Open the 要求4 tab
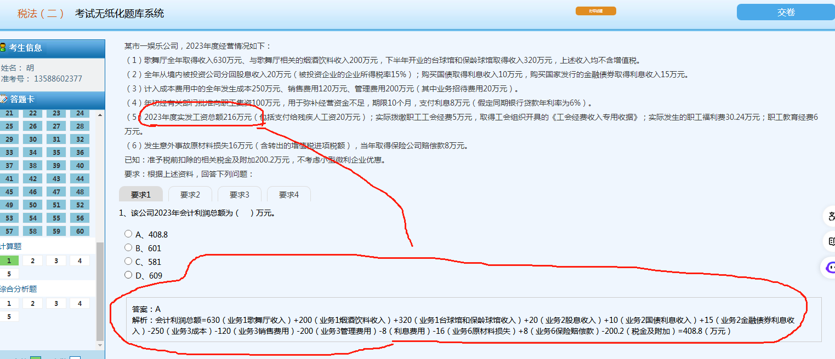 point(289,194)
